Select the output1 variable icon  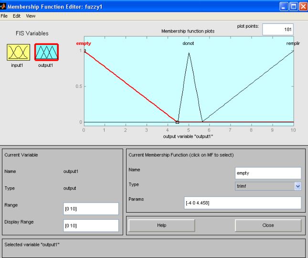point(46,52)
